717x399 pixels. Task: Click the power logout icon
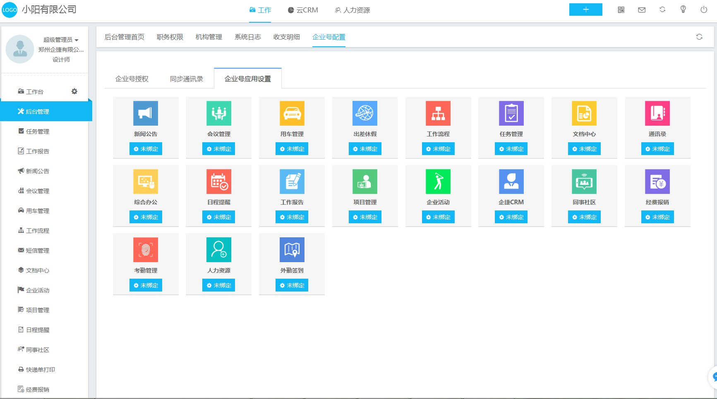point(704,10)
